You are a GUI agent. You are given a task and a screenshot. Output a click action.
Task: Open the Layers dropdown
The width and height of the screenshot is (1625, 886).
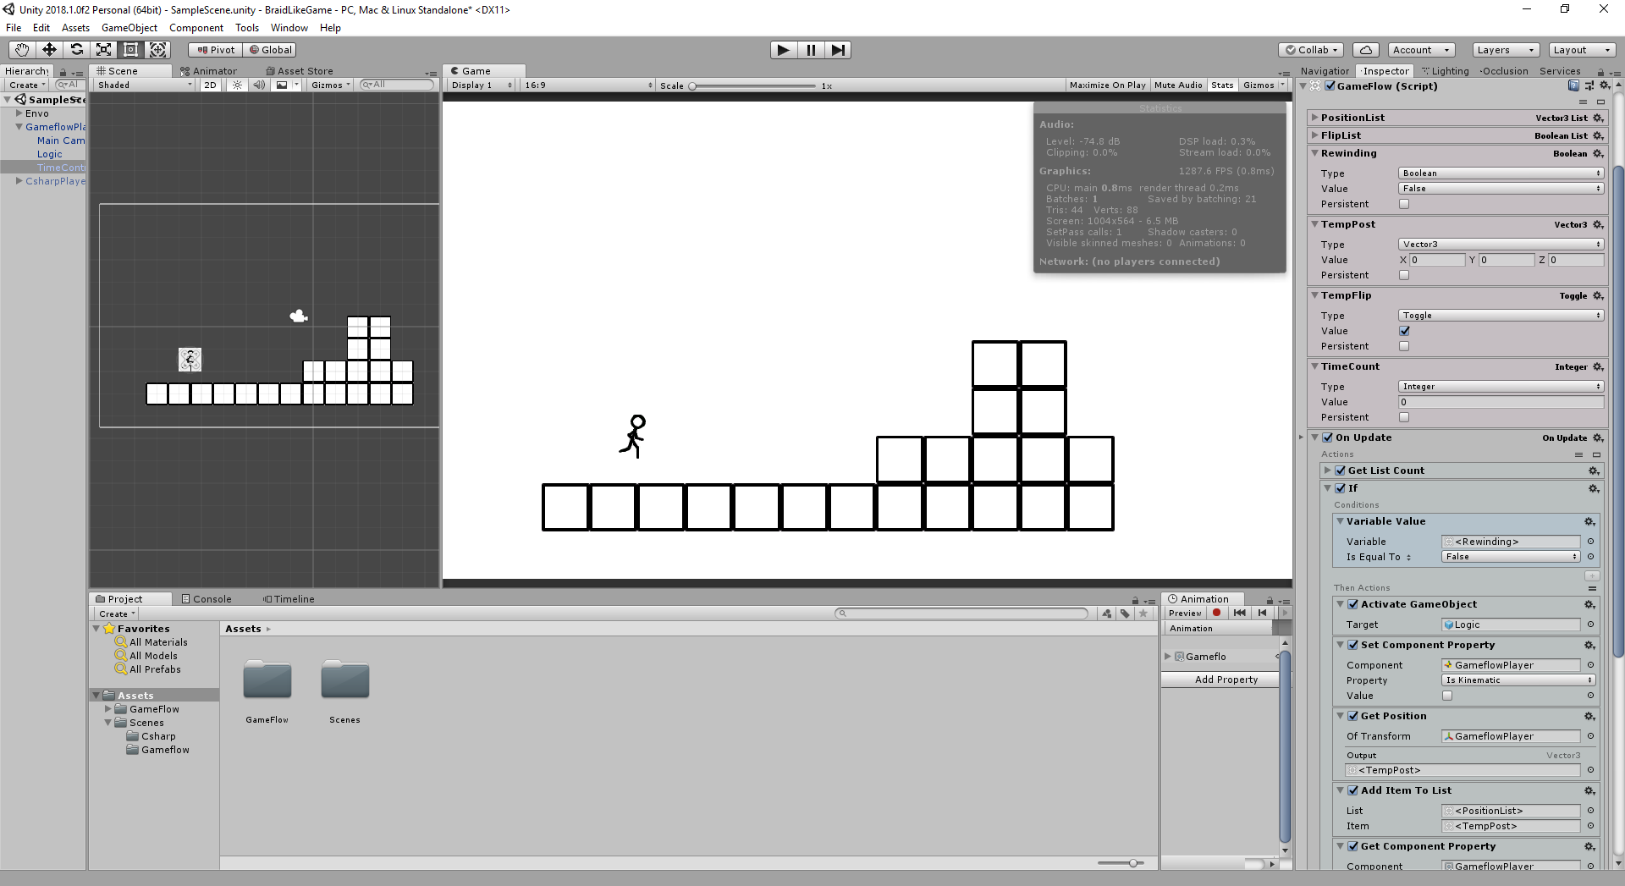pyautogui.click(x=1506, y=50)
